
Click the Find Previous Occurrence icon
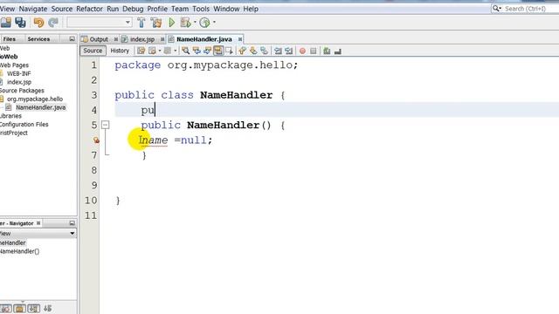(197, 51)
